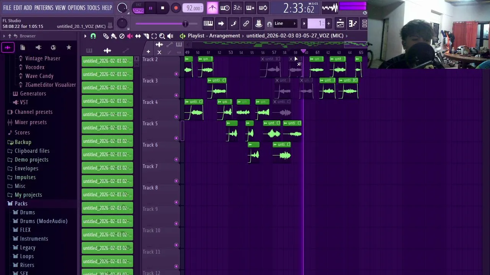Image resolution: width=490 pixels, height=275 pixels.
Task: Click the record button
Action: point(176,8)
